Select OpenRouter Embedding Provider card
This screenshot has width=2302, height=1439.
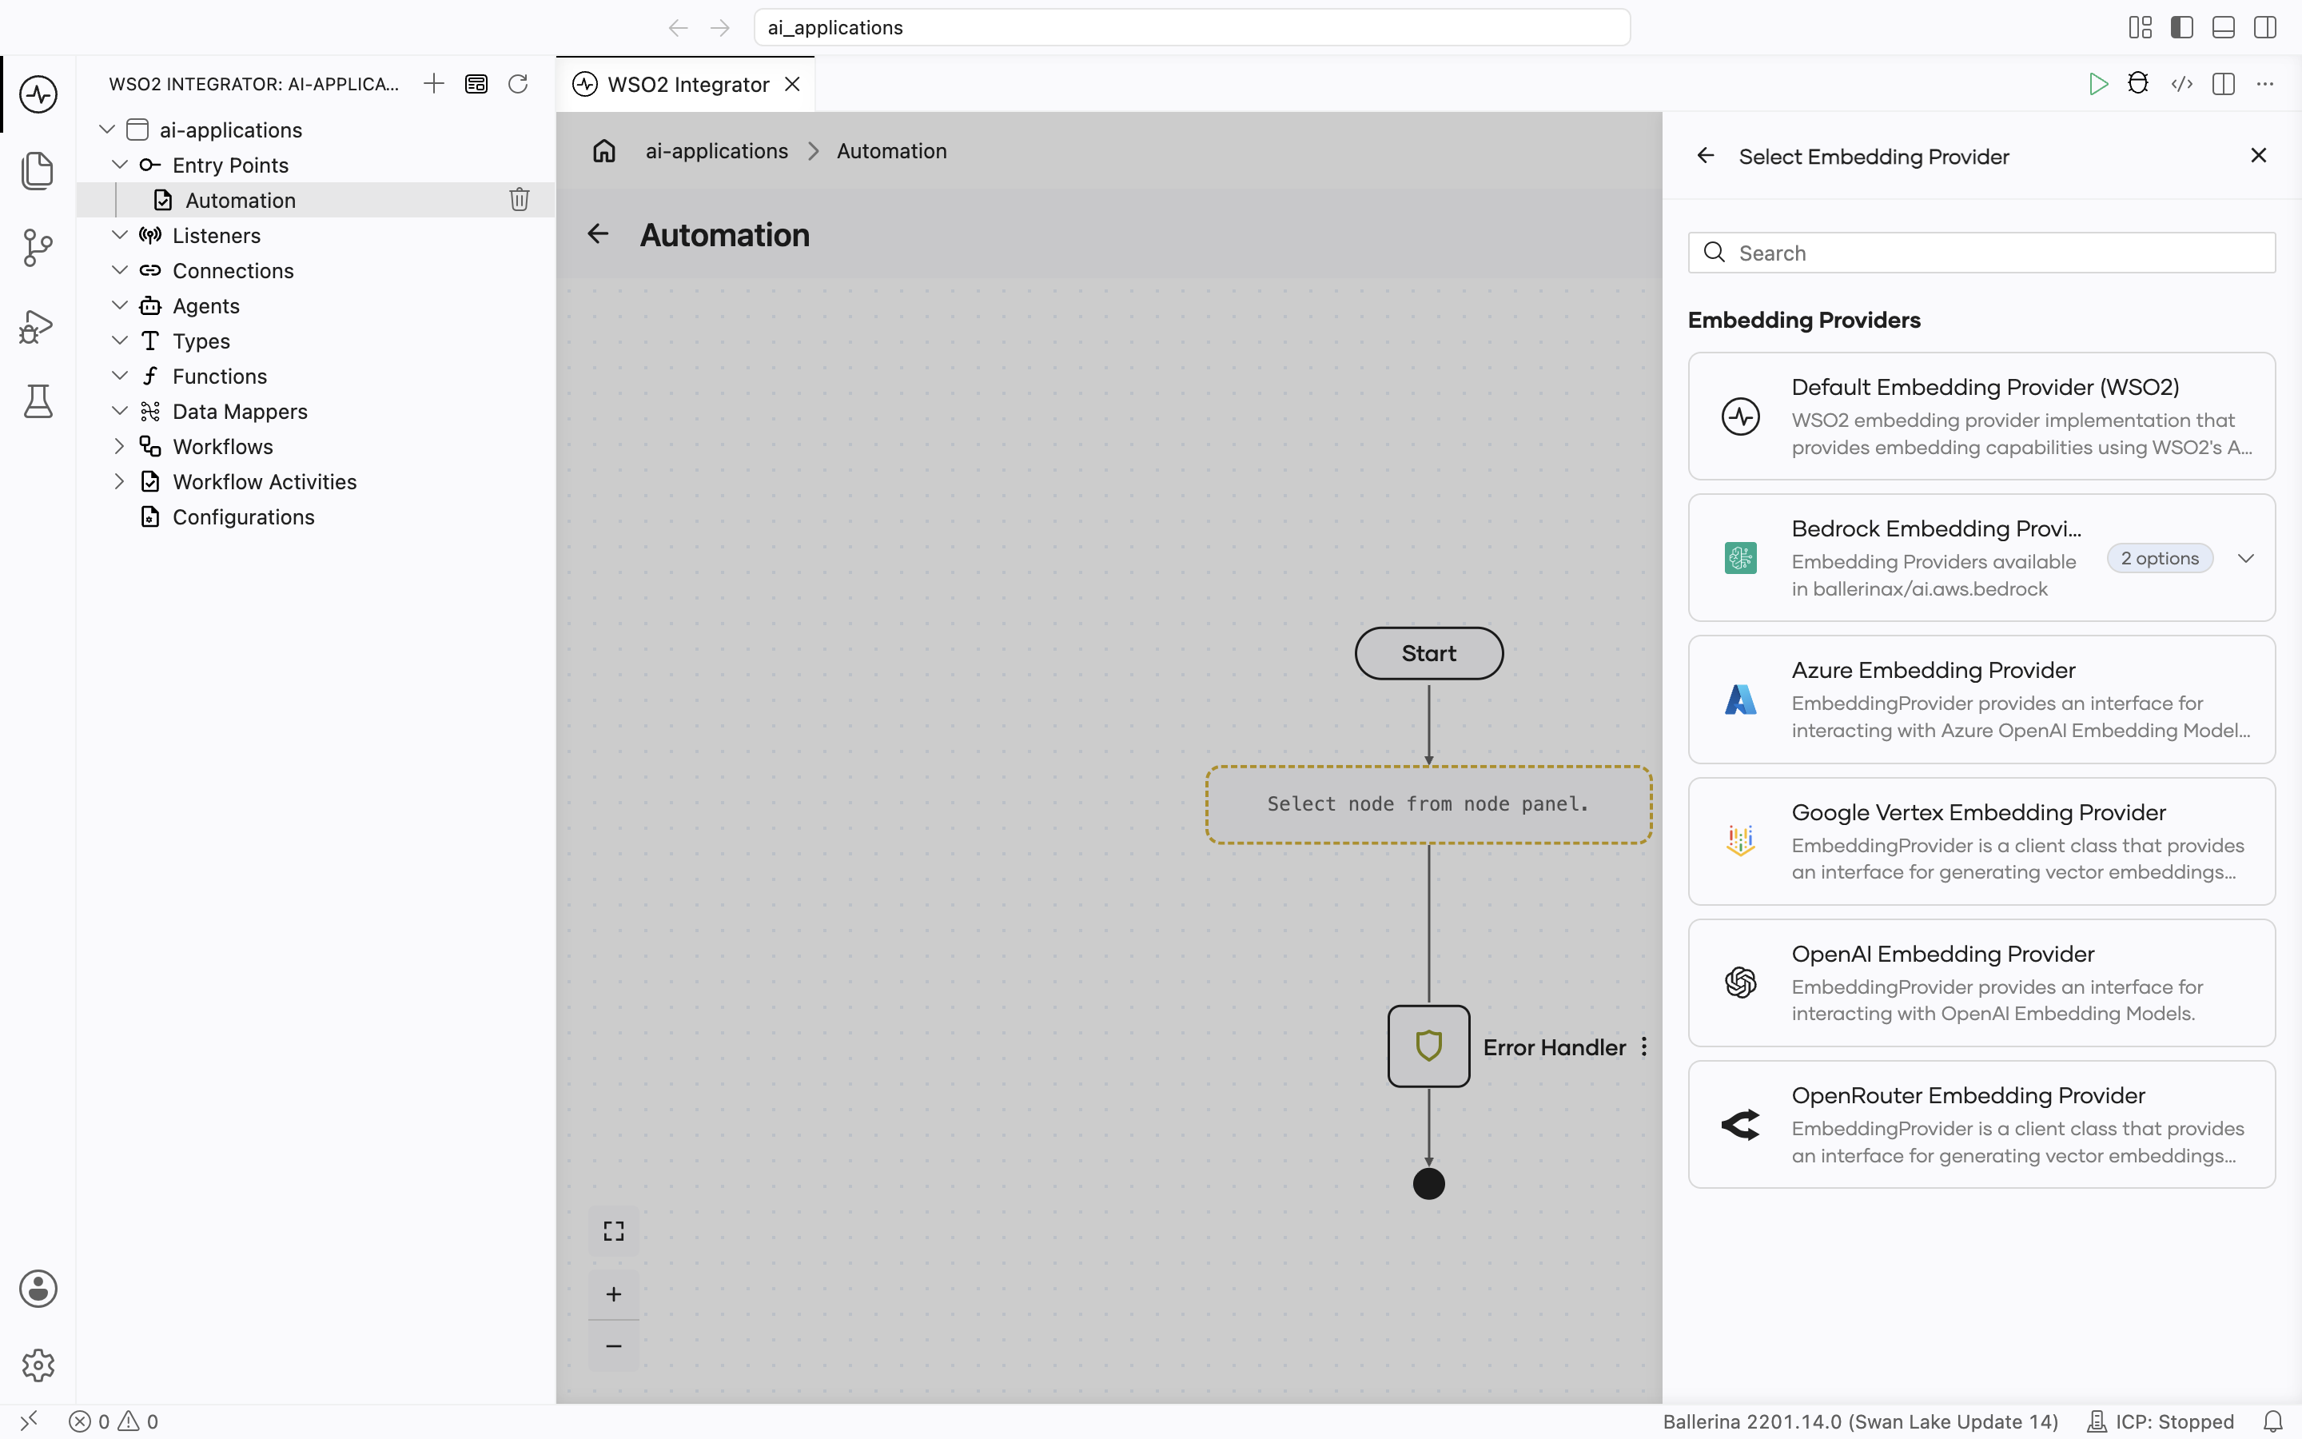click(x=1981, y=1125)
